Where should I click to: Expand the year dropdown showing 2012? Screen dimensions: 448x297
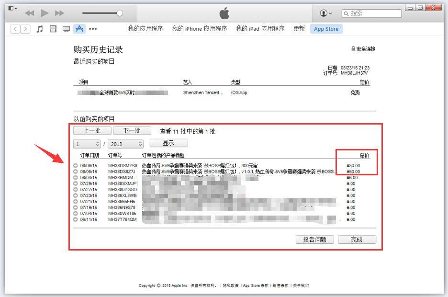(x=125, y=144)
